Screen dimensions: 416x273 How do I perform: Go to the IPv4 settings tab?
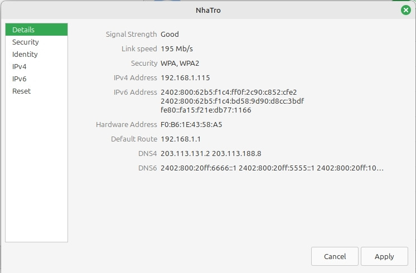(20, 66)
